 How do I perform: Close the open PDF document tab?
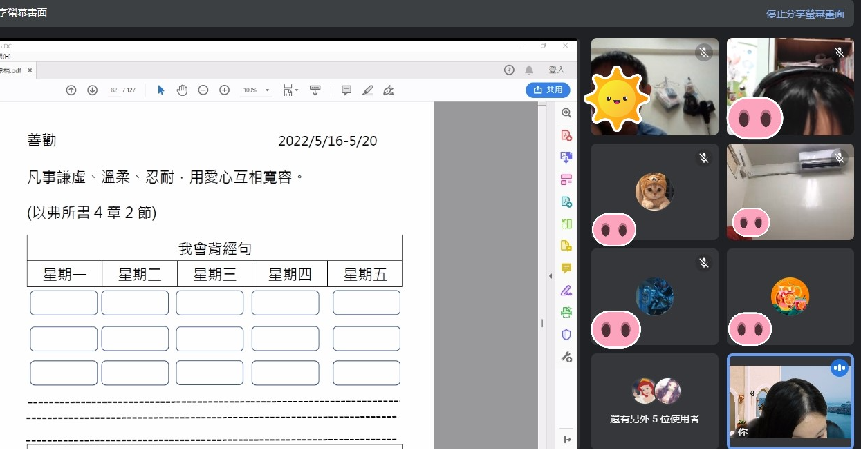tap(30, 70)
